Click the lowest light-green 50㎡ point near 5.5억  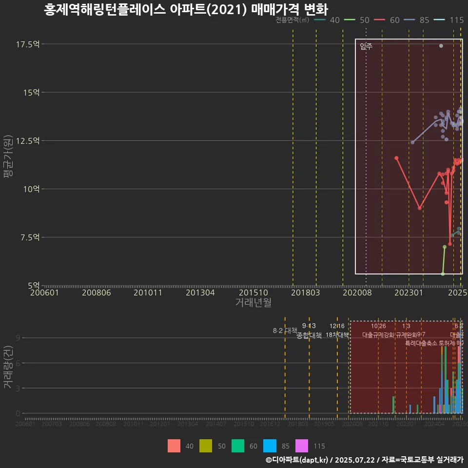tap(443, 273)
